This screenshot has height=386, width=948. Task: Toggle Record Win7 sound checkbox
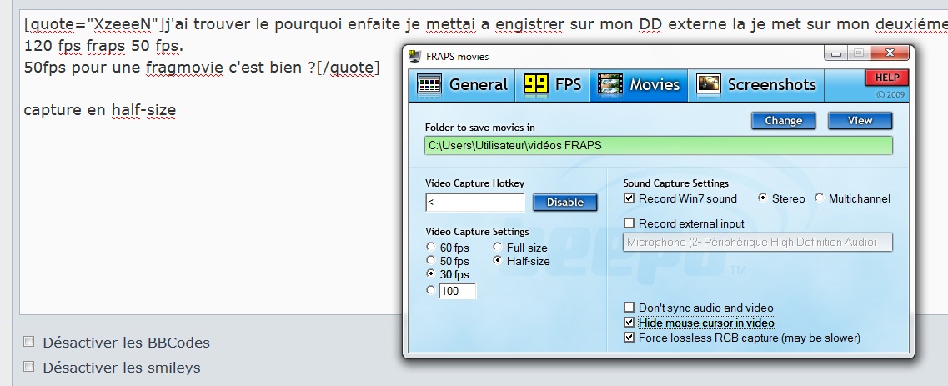629,198
